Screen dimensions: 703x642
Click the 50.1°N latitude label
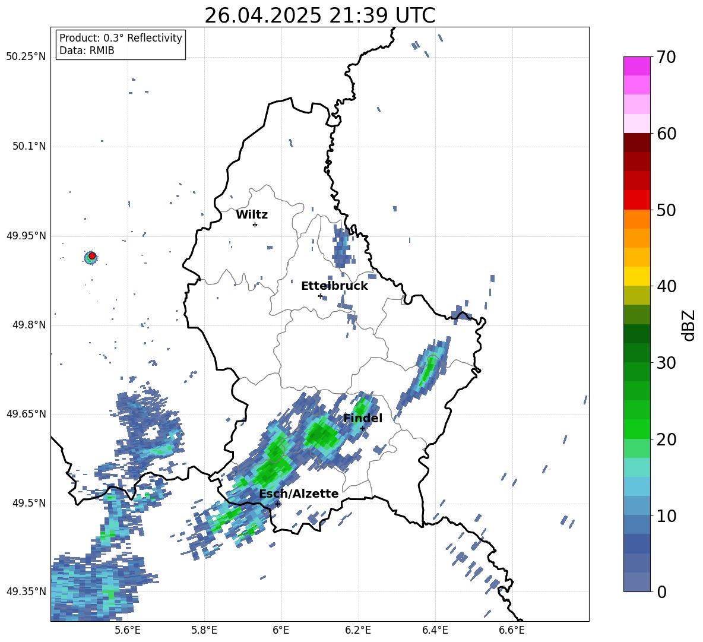[x=29, y=147]
